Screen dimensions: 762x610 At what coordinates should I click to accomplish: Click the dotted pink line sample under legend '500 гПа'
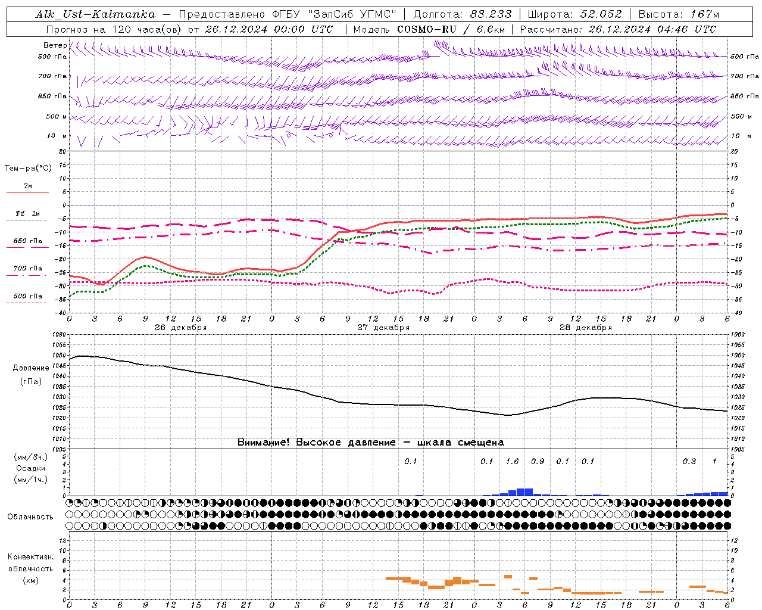(26, 303)
